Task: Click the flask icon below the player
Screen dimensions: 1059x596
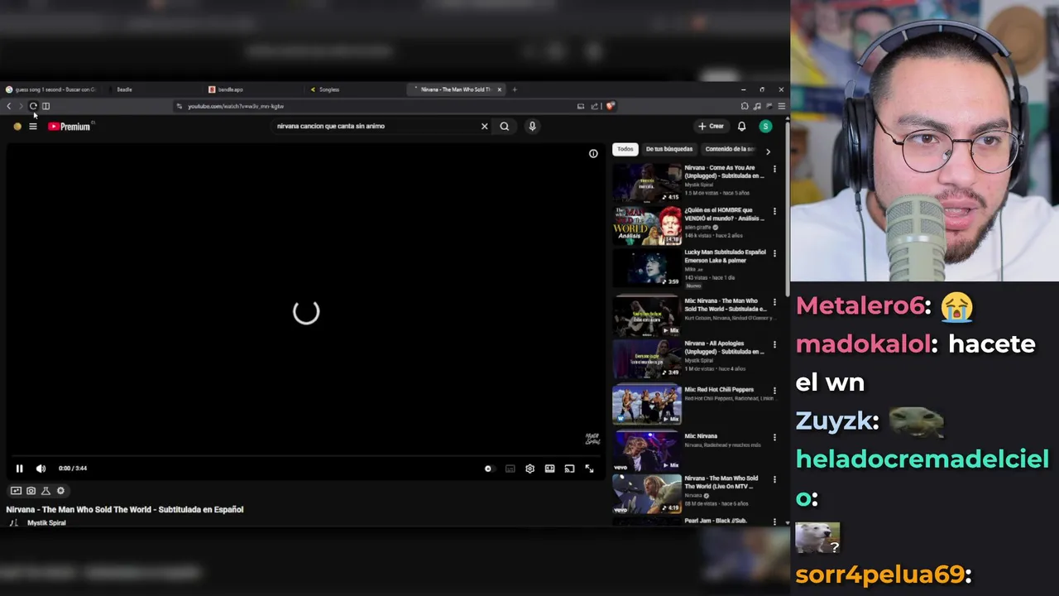Action: pos(46,491)
